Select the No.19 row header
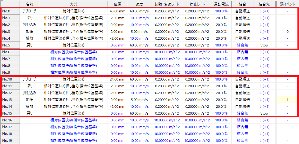This screenshot has width=299, height=144. (x=10, y=141)
